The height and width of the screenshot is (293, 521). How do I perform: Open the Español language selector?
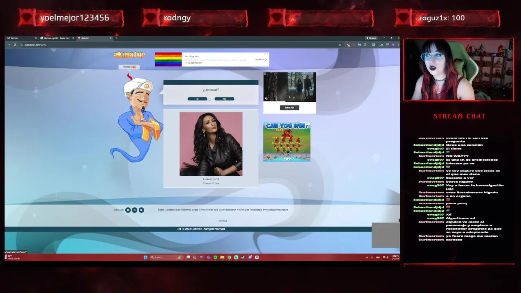pyautogui.click(x=129, y=67)
